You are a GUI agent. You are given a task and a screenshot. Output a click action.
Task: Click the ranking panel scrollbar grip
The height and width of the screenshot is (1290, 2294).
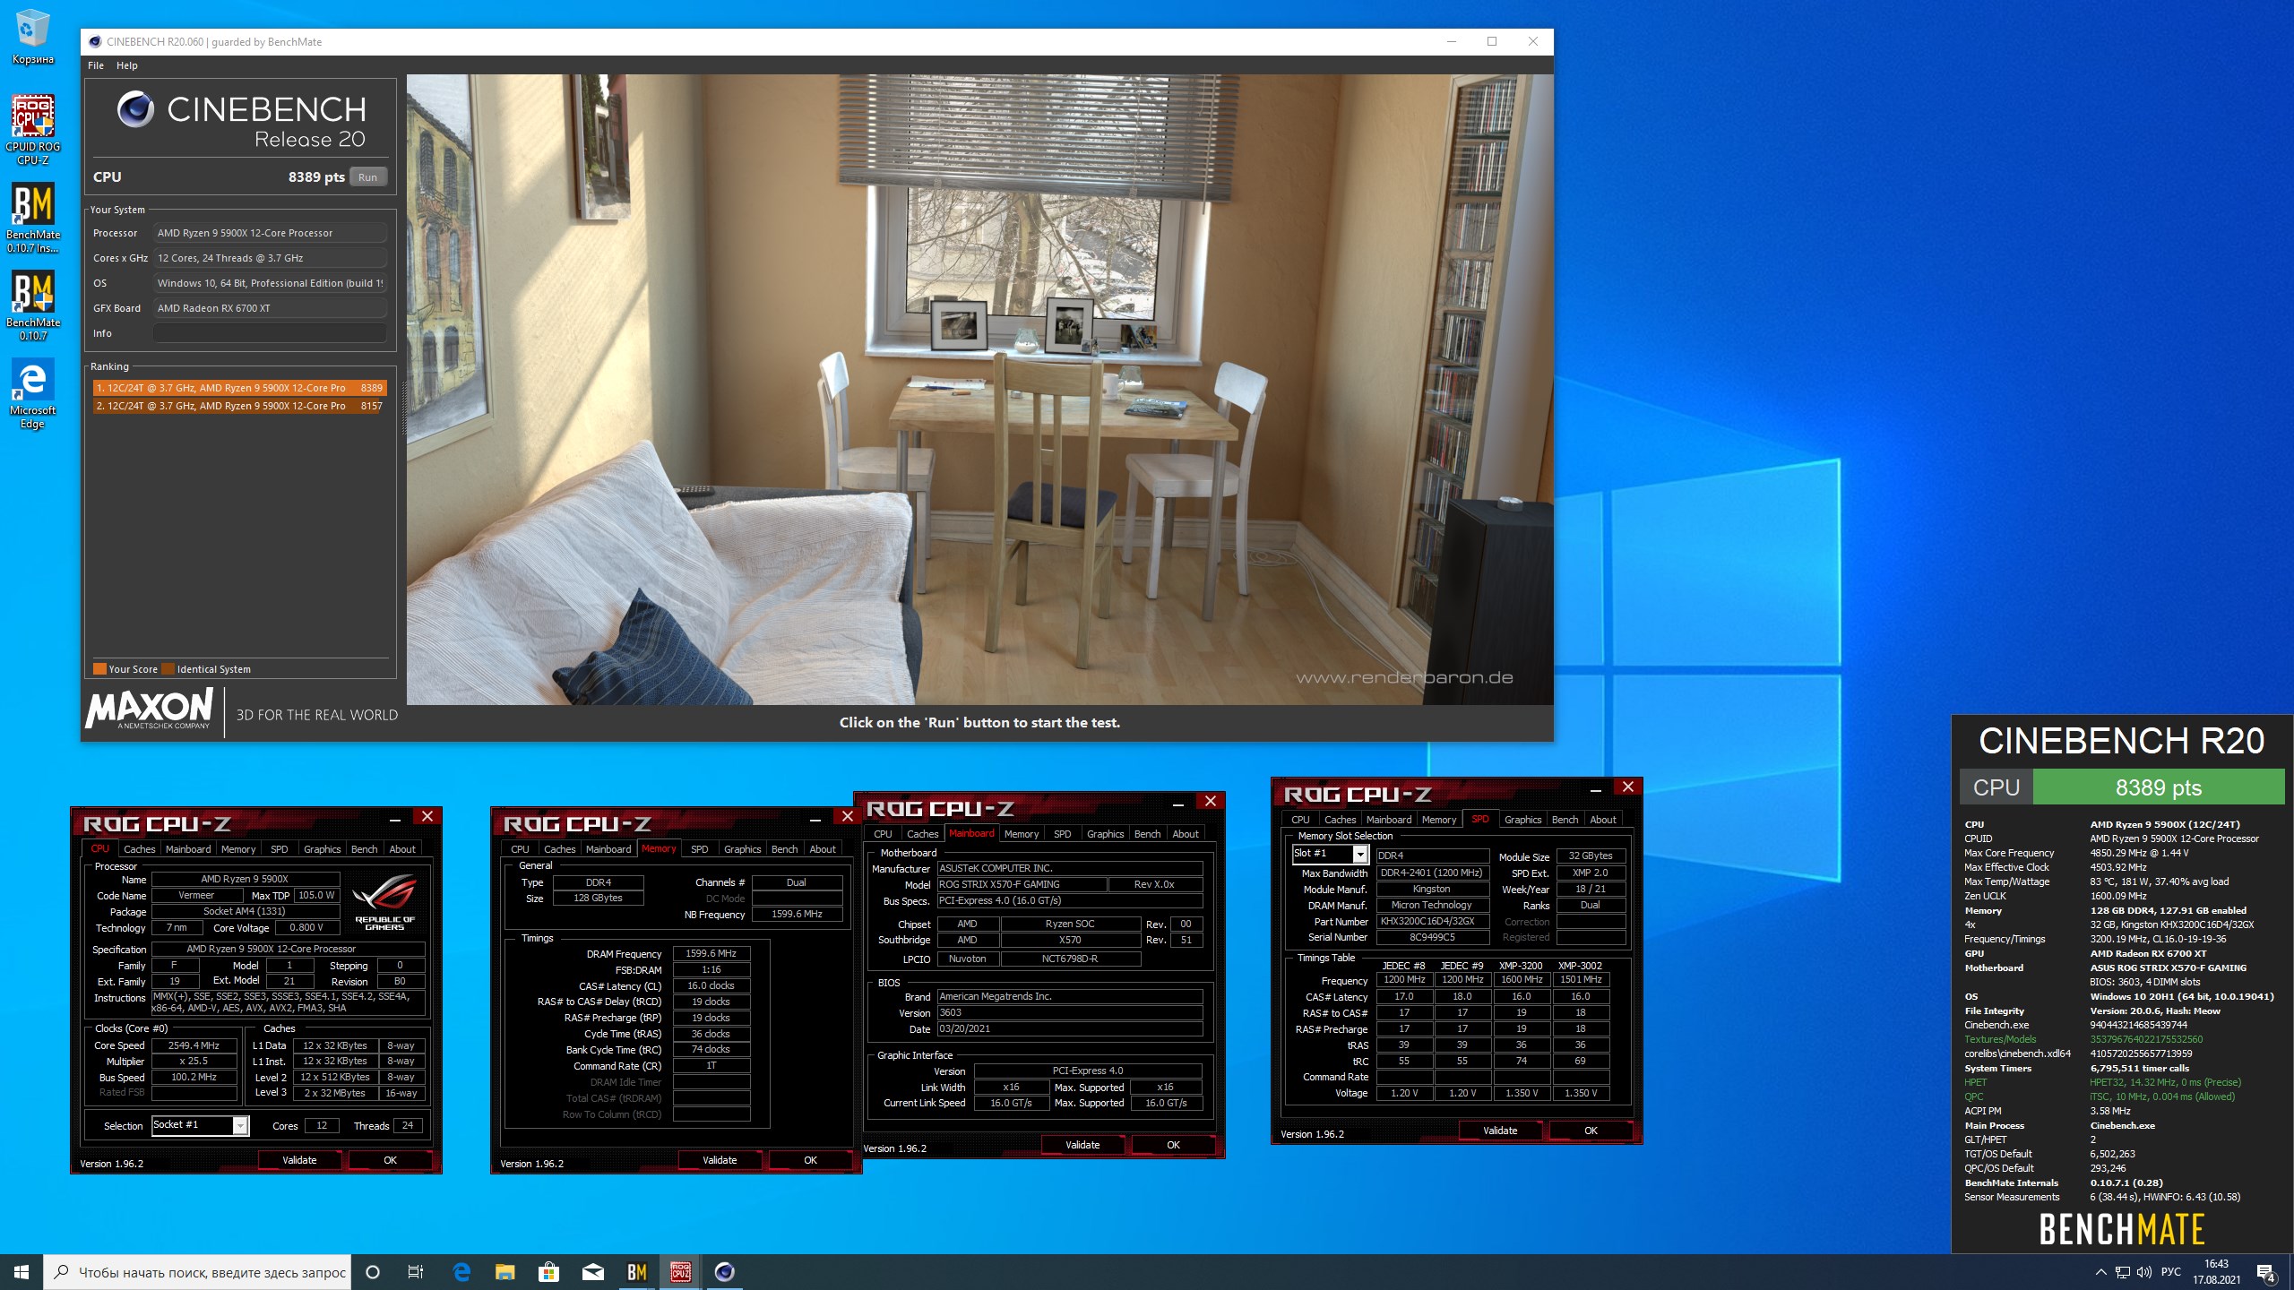pos(402,408)
